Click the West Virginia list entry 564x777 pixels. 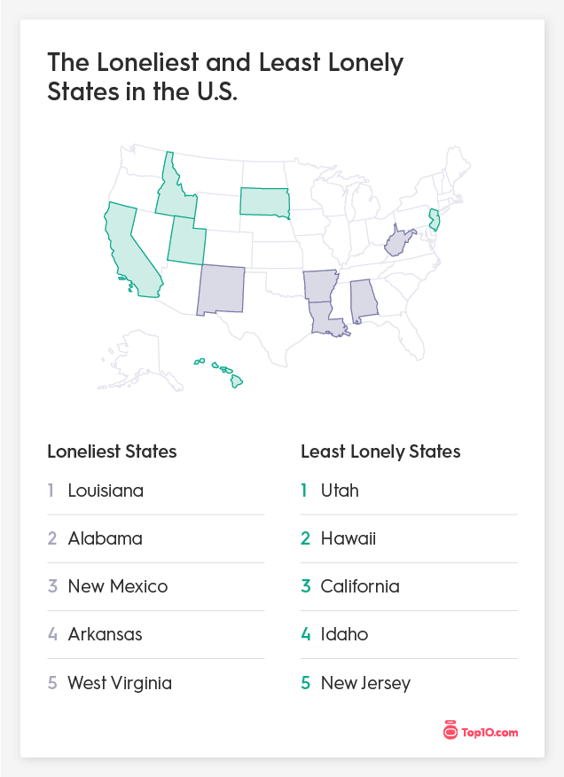[x=120, y=683]
